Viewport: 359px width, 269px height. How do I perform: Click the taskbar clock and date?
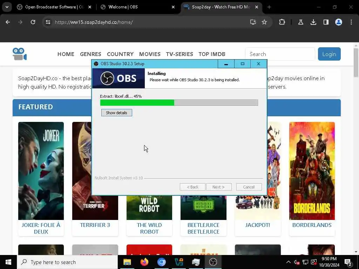[x=329, y=262]
